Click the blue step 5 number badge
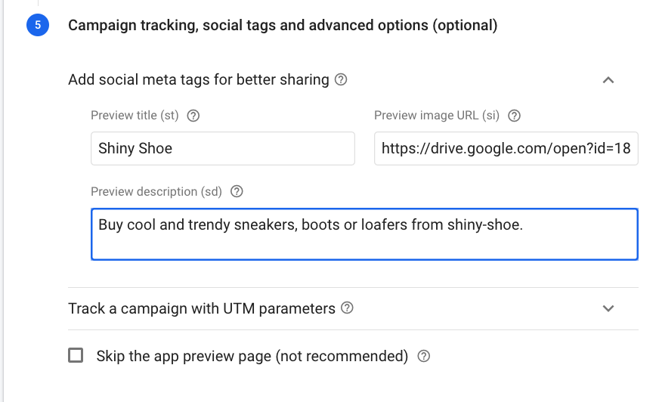The height and width of the screenshot is (402, 659). click(x=37, y=26)
